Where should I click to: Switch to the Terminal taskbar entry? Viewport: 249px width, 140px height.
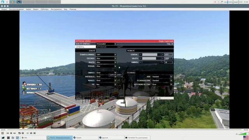[x=137, y=138]
